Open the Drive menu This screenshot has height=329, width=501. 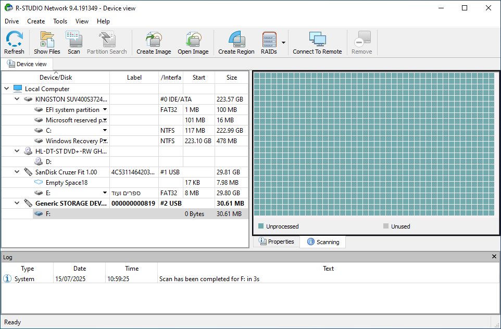tap(12, 21)
